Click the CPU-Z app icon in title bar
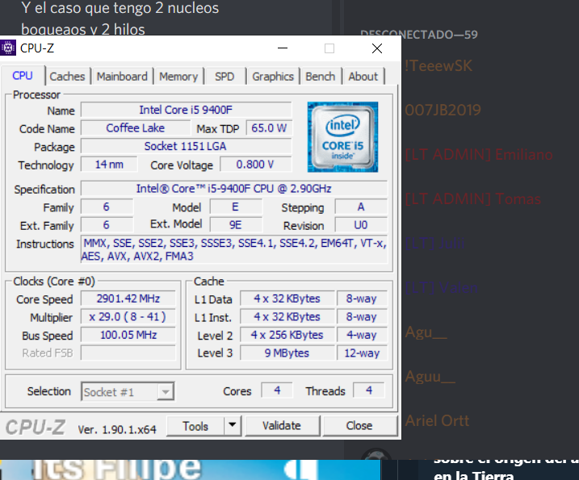 coord(8,48)
